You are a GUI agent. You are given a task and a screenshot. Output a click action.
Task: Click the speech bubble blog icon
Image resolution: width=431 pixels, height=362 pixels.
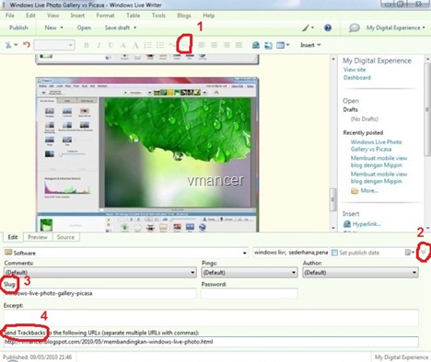tap(354, 28)
